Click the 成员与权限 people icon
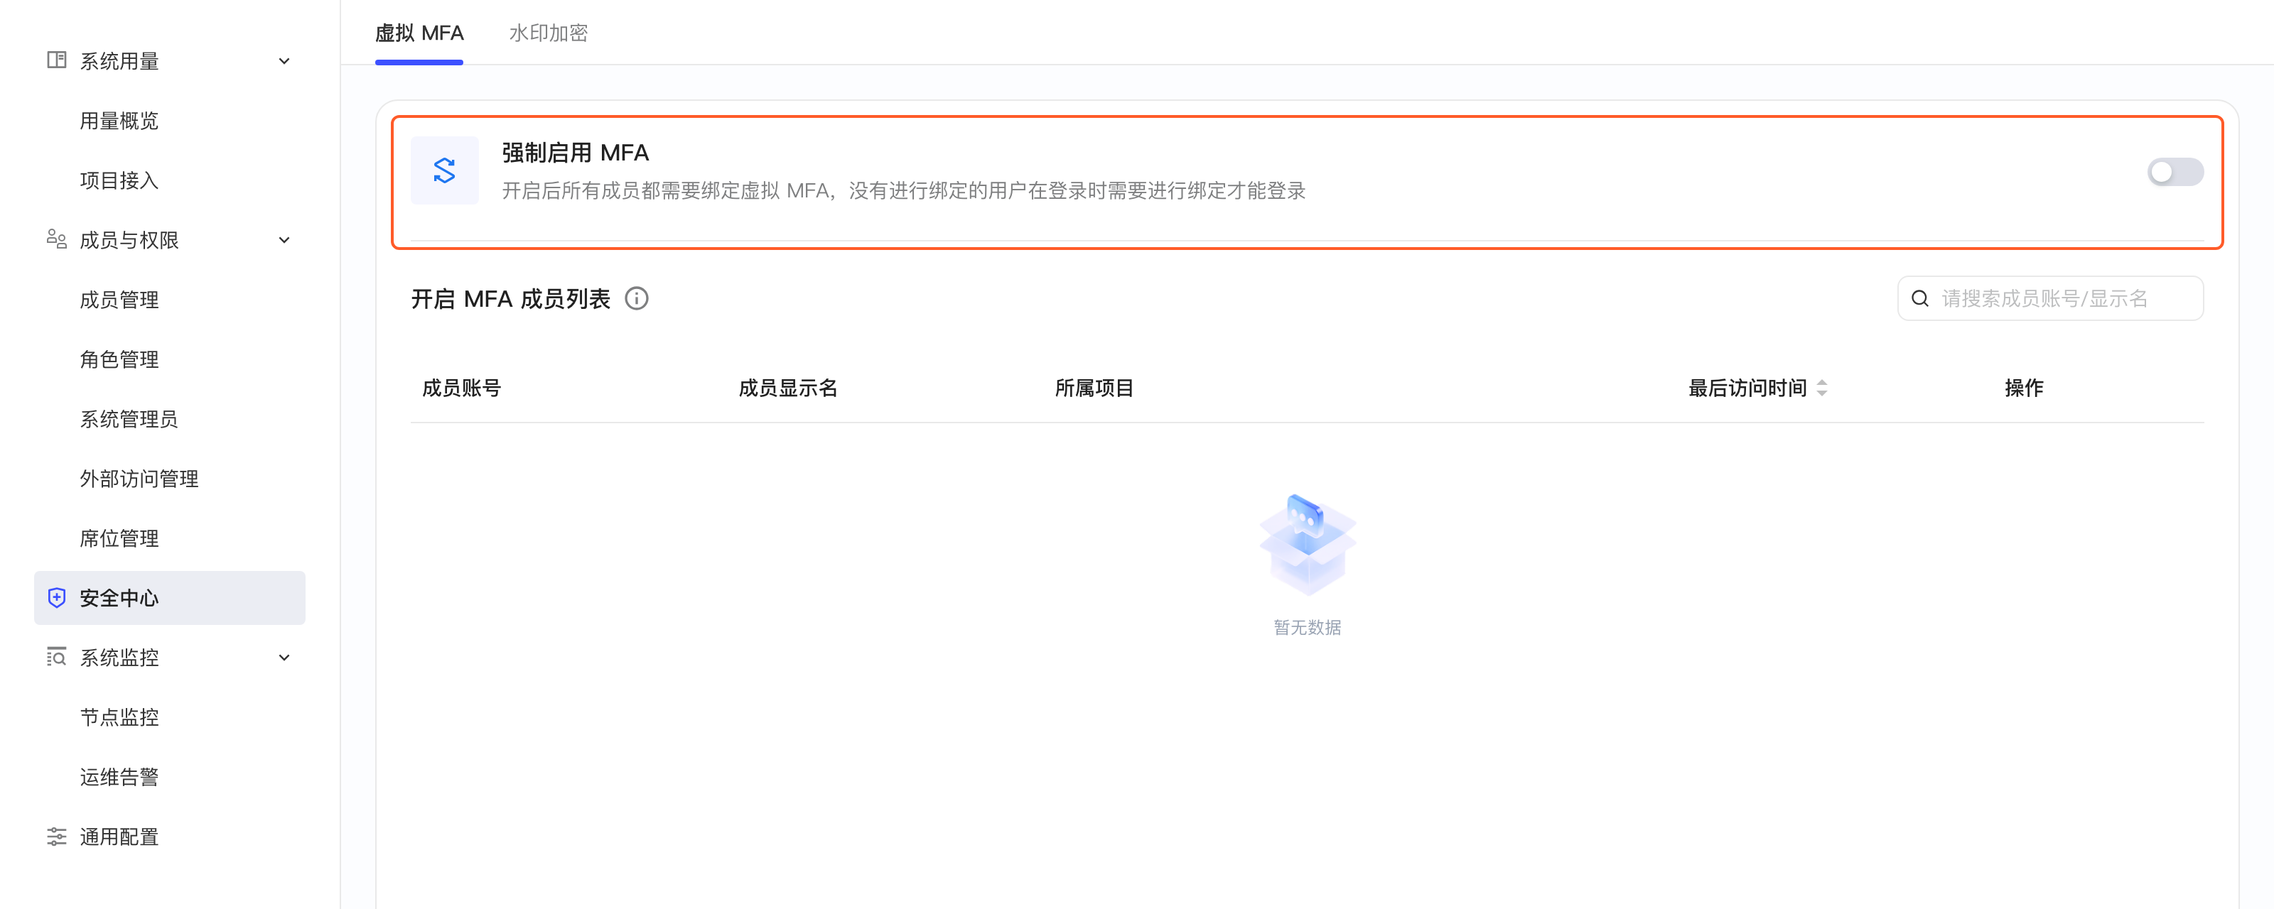Viewport: 2274px width, 909px height. tap(57, 239)
